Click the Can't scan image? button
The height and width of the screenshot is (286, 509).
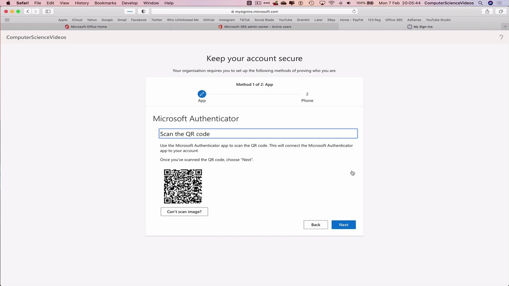pos(184,212)
